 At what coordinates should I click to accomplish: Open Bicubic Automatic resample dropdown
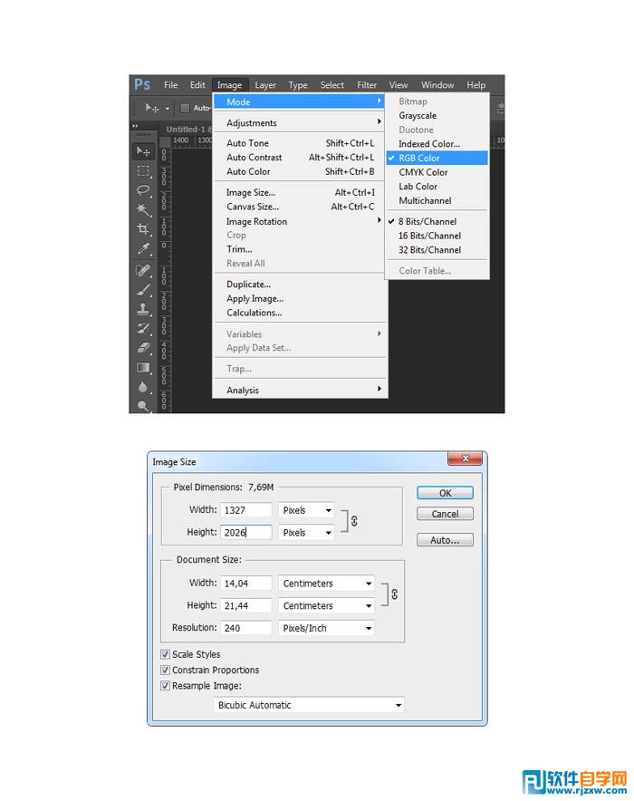(x=309, y=705)
